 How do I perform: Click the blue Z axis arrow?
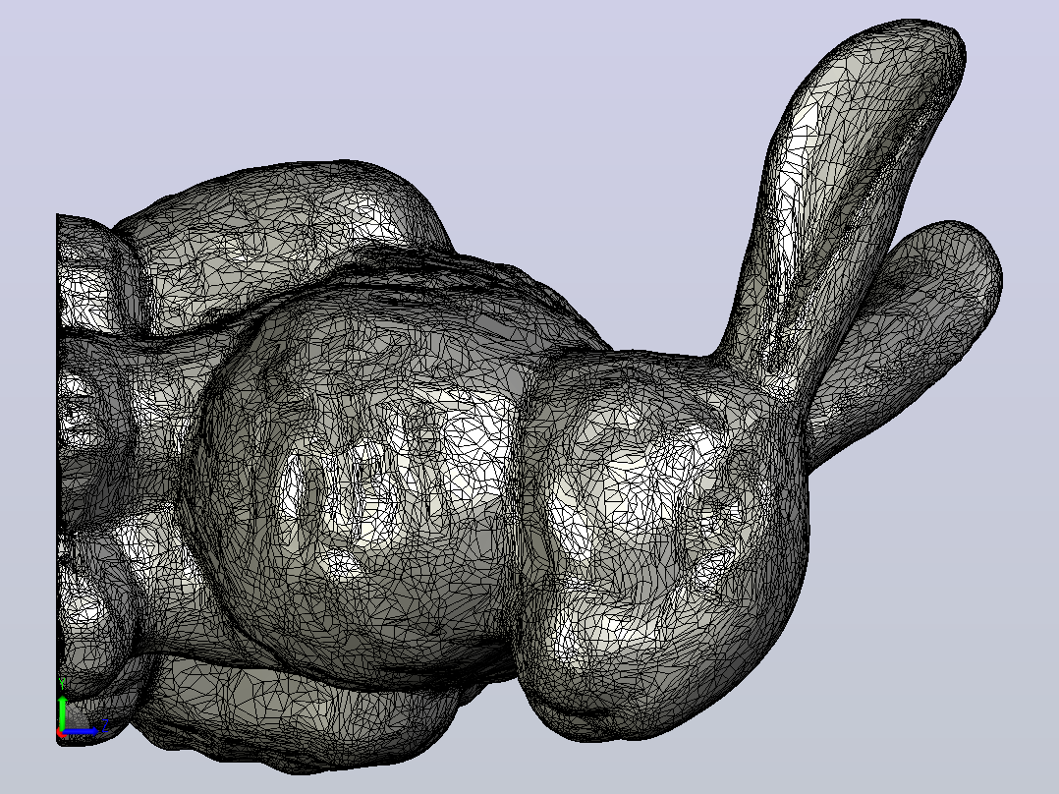pos(81,730)
